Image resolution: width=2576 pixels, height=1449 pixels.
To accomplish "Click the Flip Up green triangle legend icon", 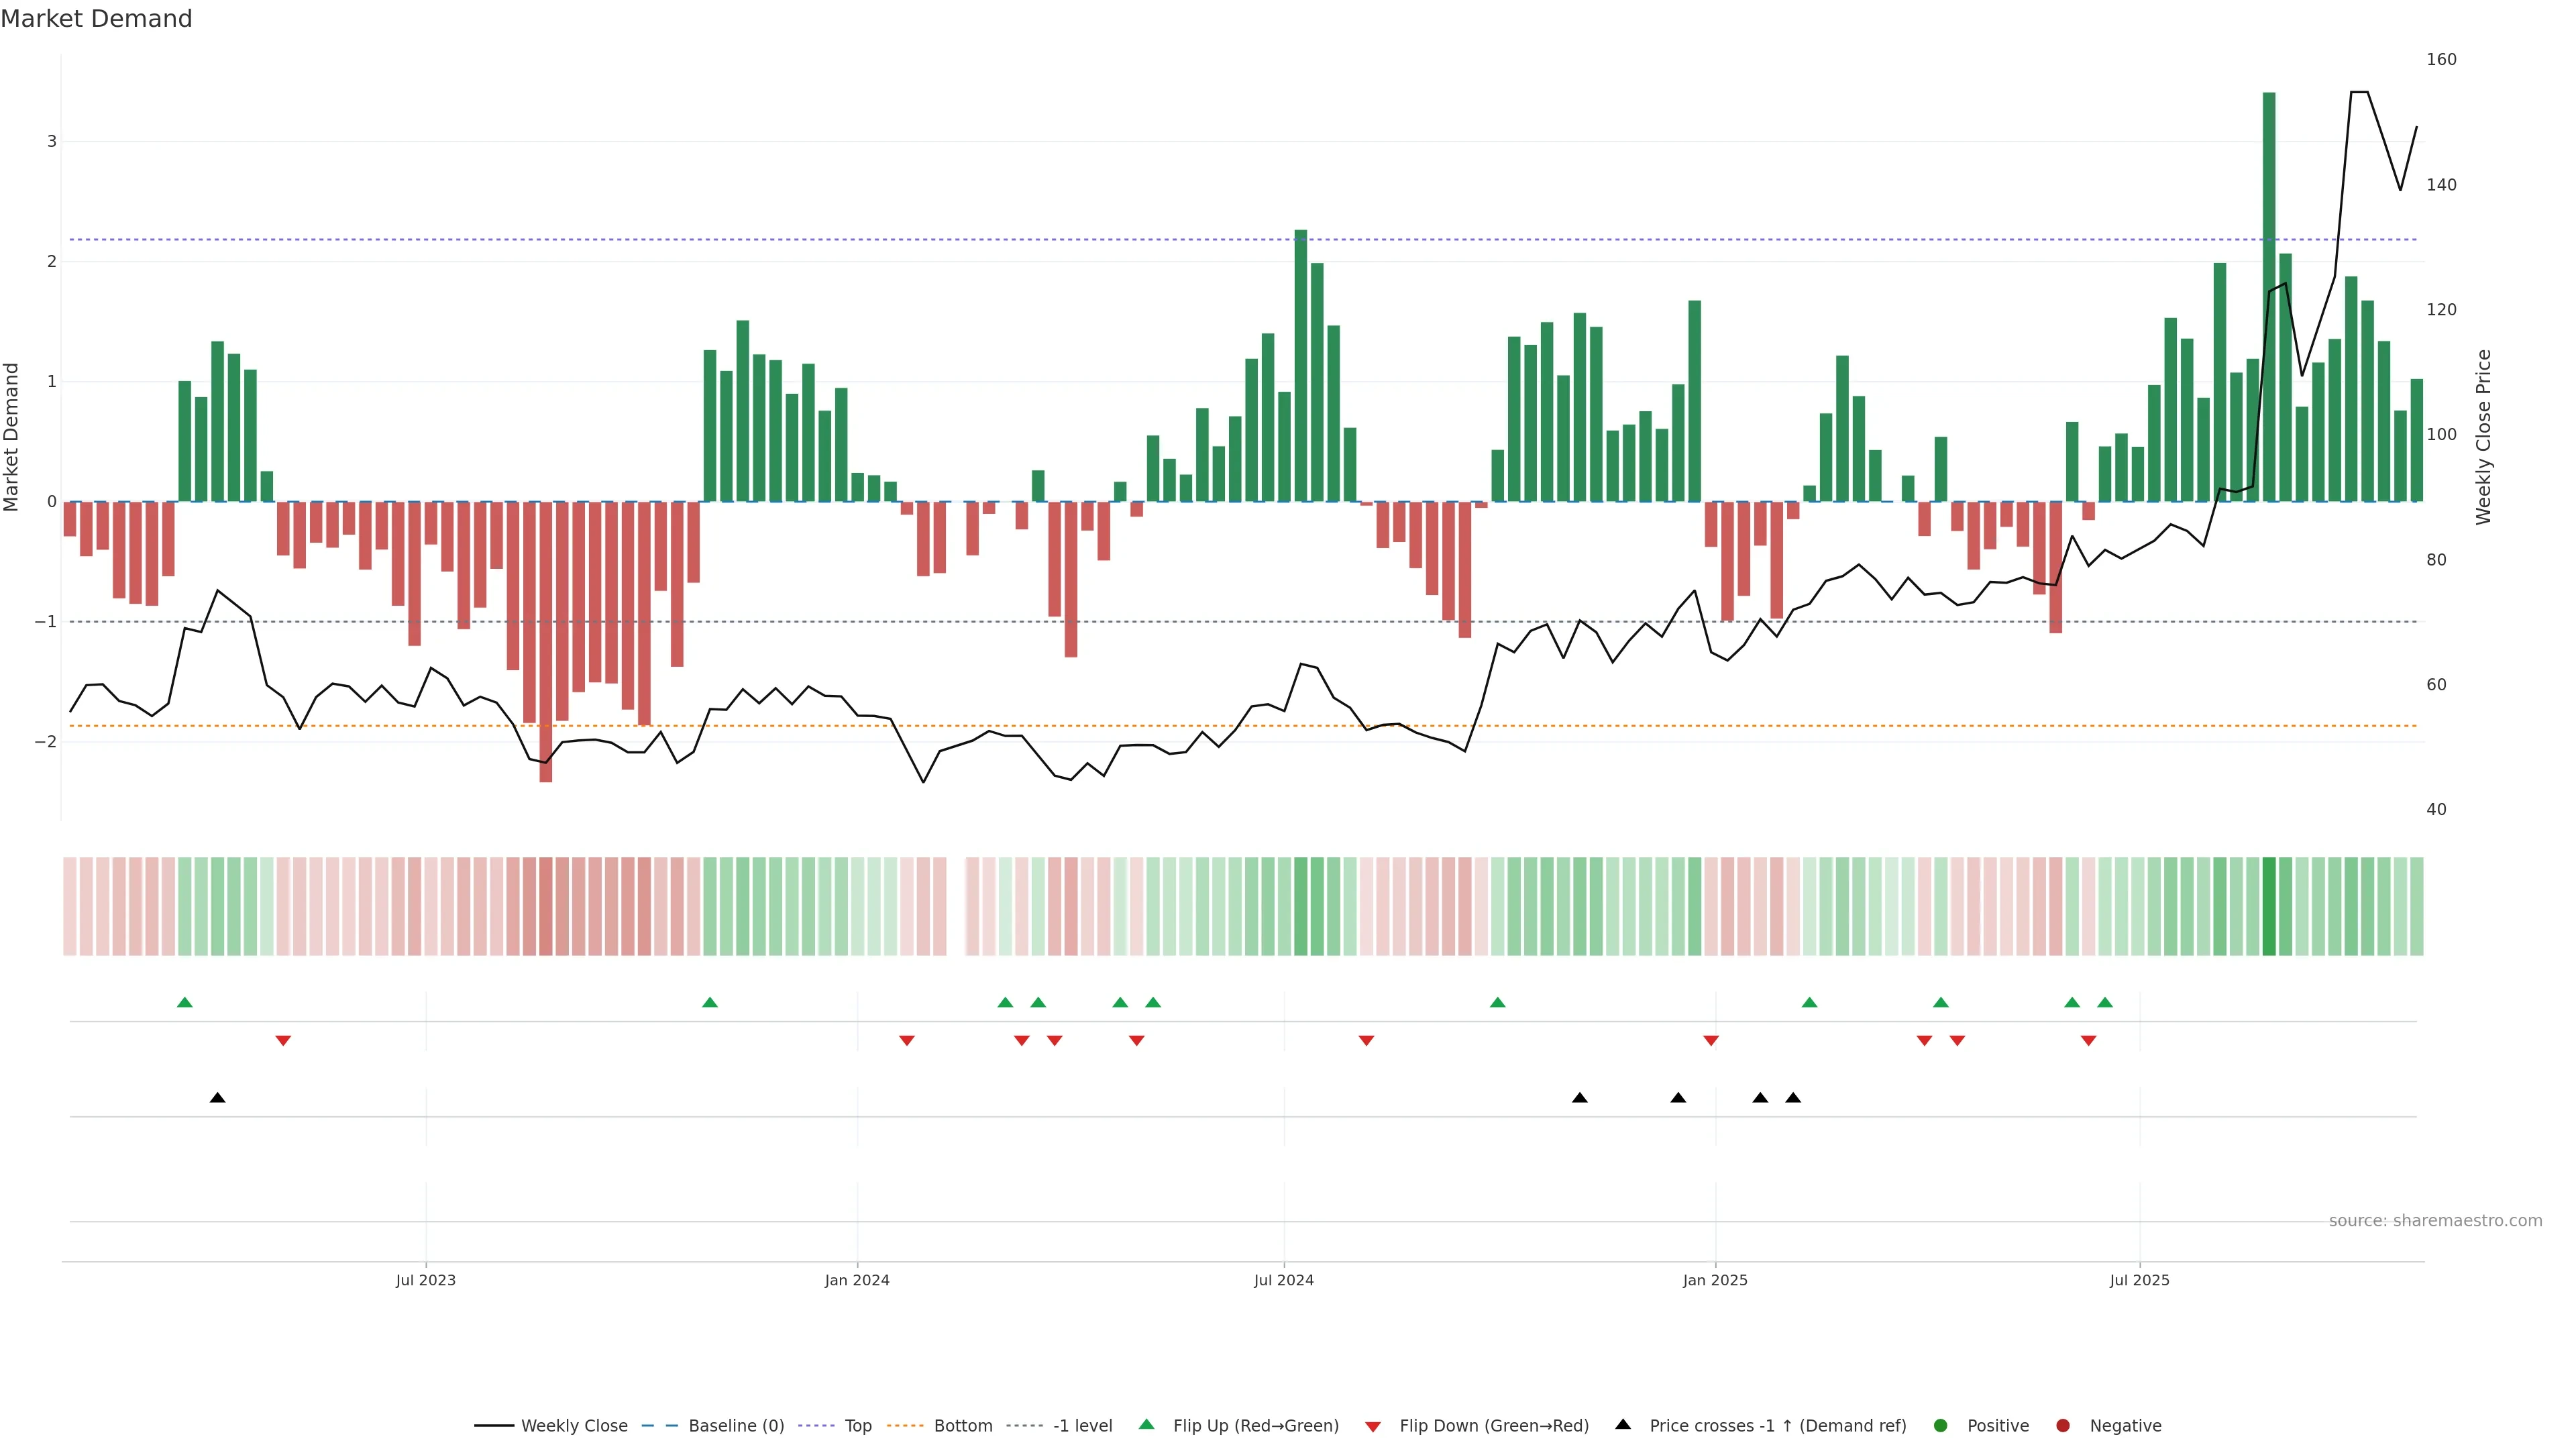I will (x=1146, y=1424).
